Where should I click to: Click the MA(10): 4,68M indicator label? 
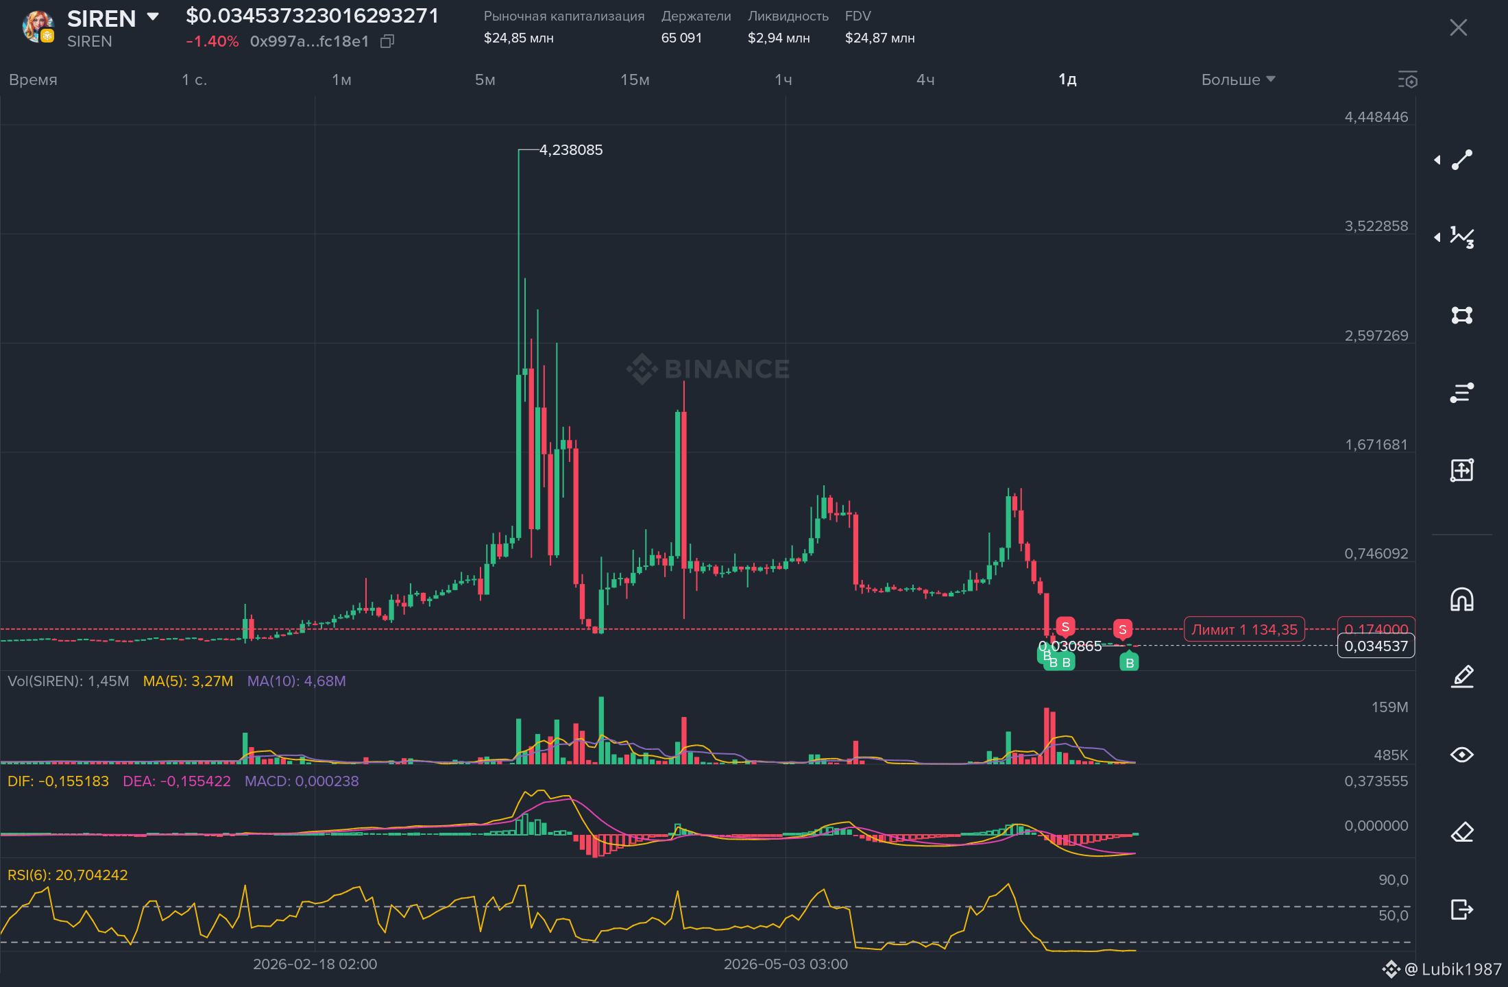point(296,681)
